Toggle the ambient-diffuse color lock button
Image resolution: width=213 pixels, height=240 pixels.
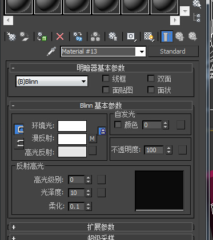[19, 129]
